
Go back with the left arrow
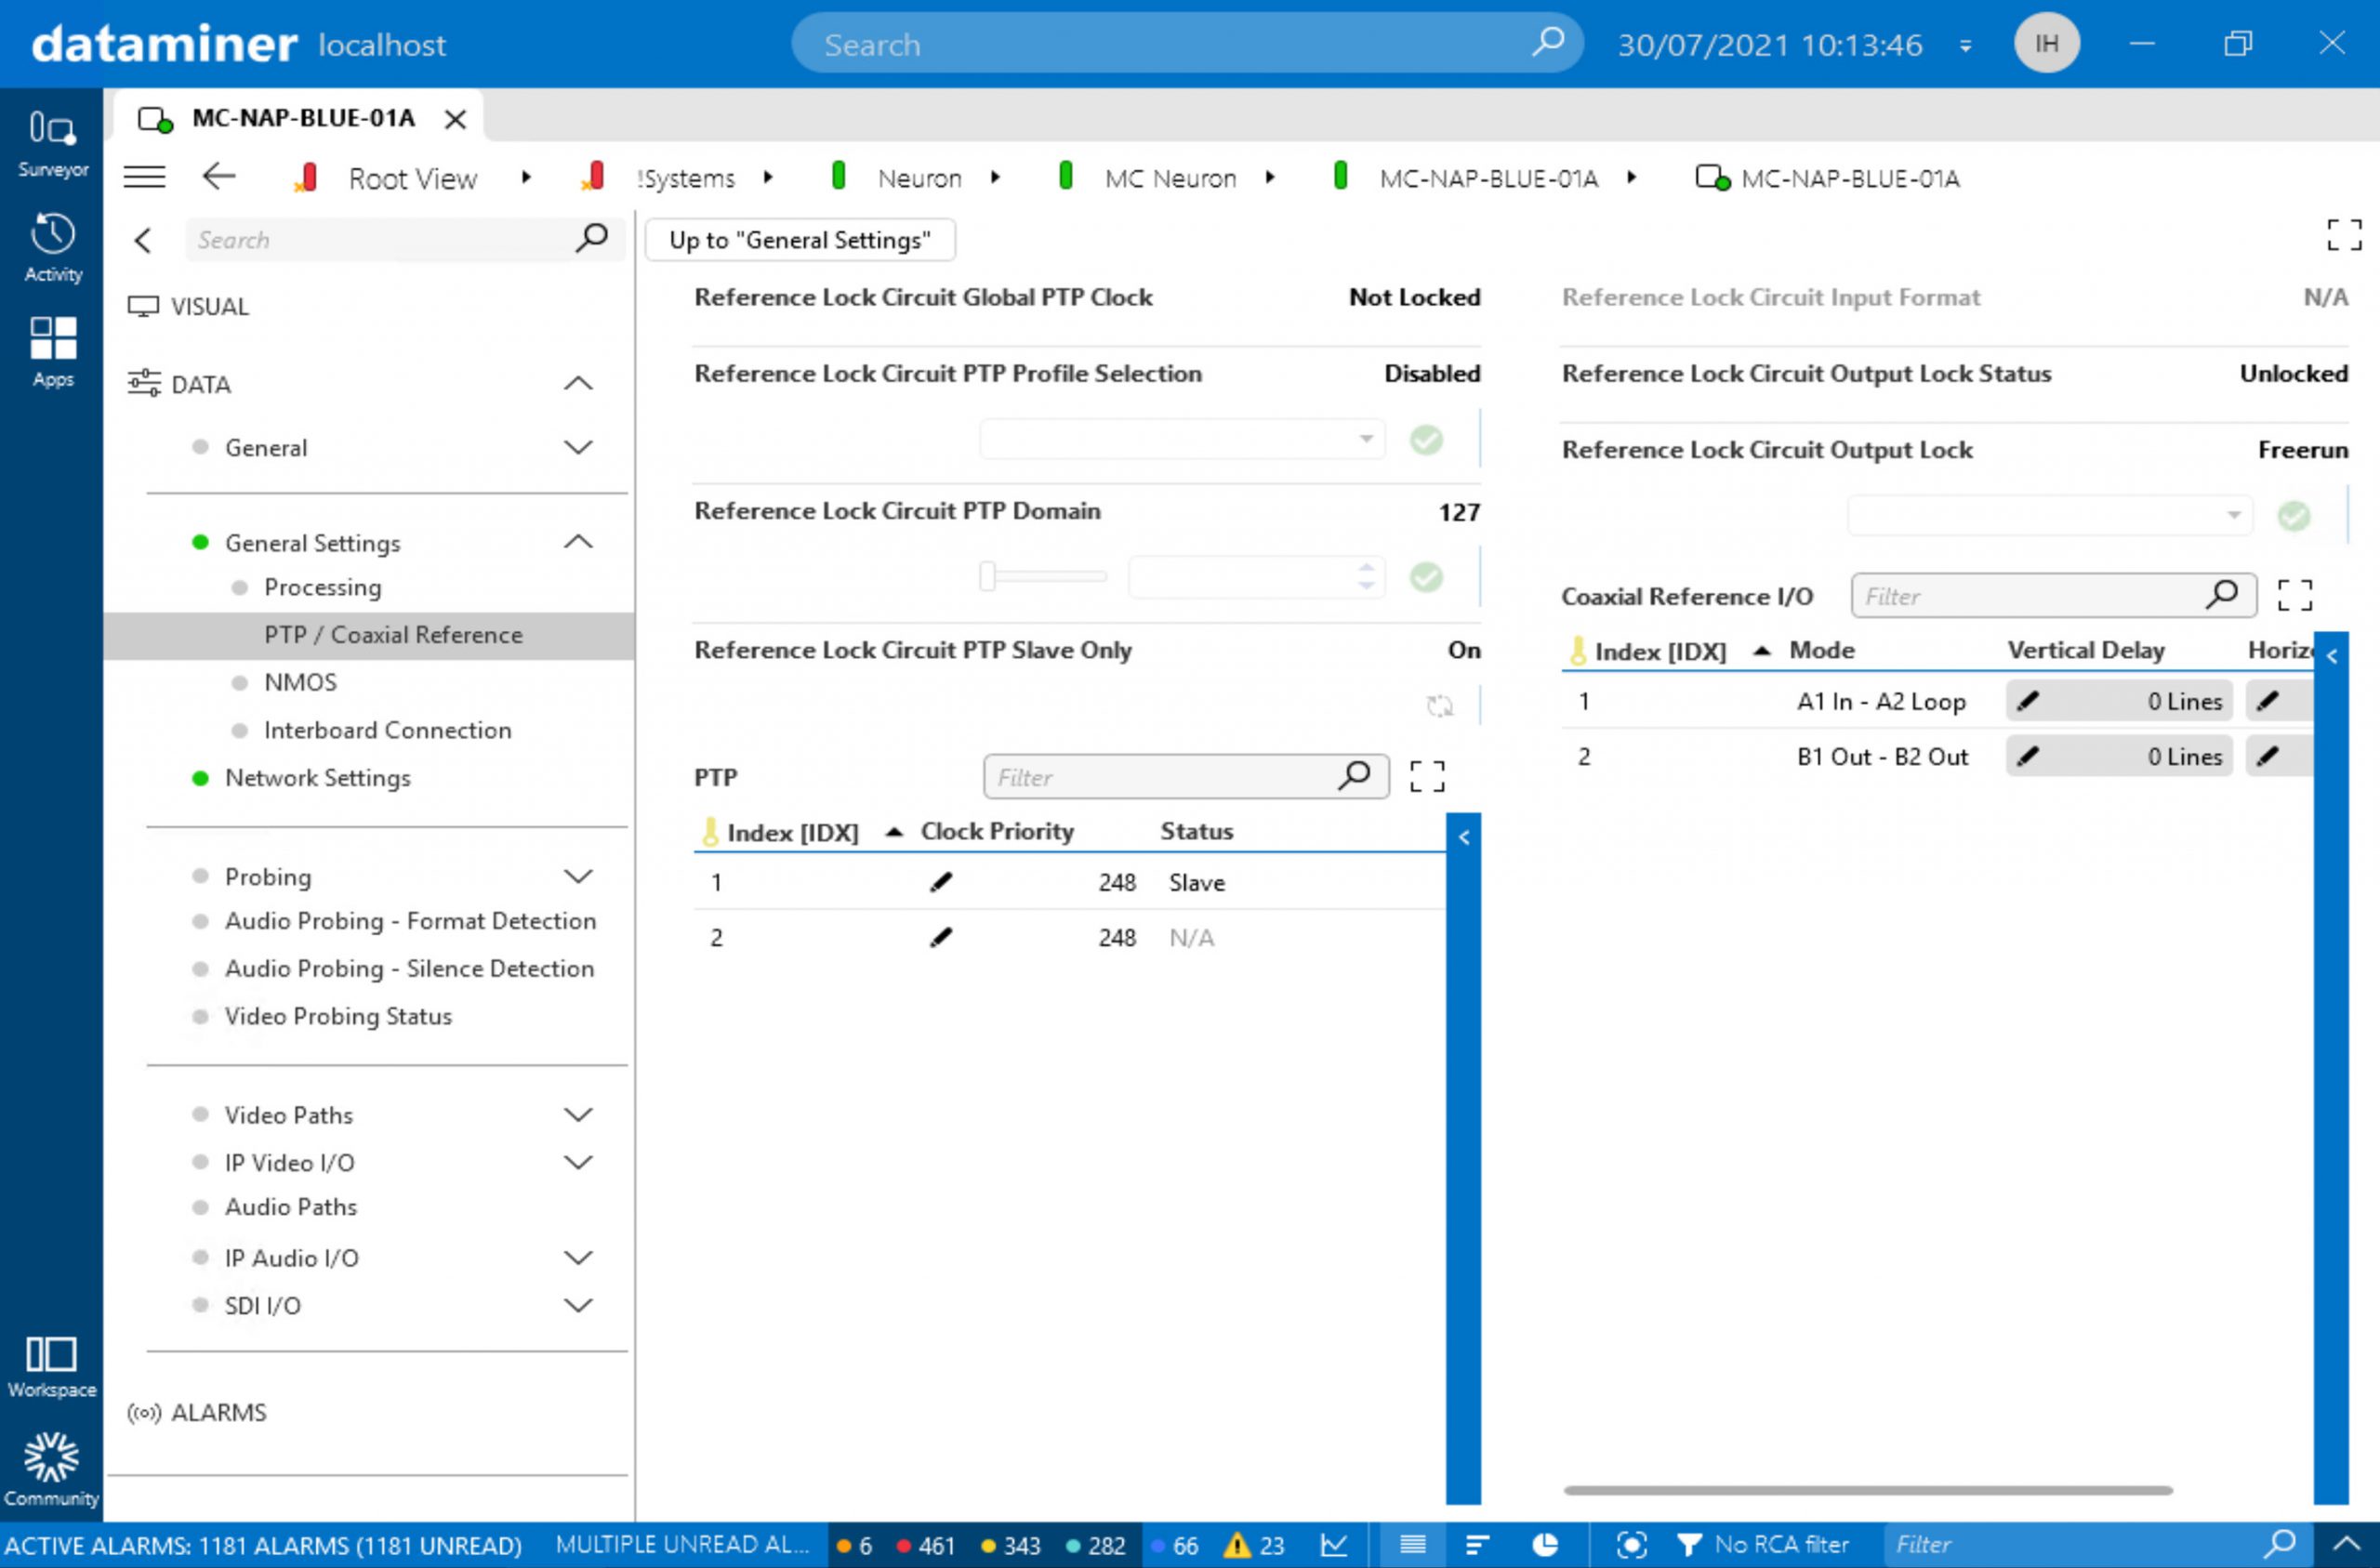[219, 177]
